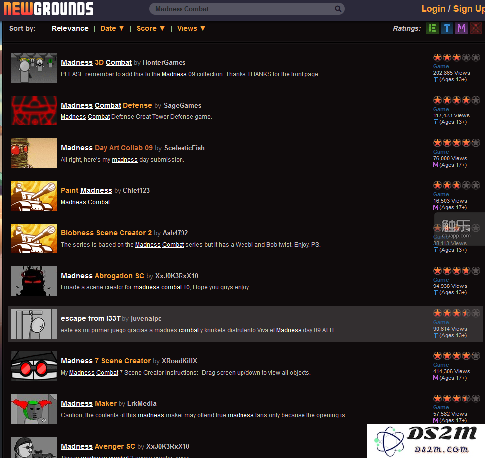Image resolution: width=485 pixels, height=458 pixels.
Task: Visit HonterGames author profile
Action: [164, 62]
